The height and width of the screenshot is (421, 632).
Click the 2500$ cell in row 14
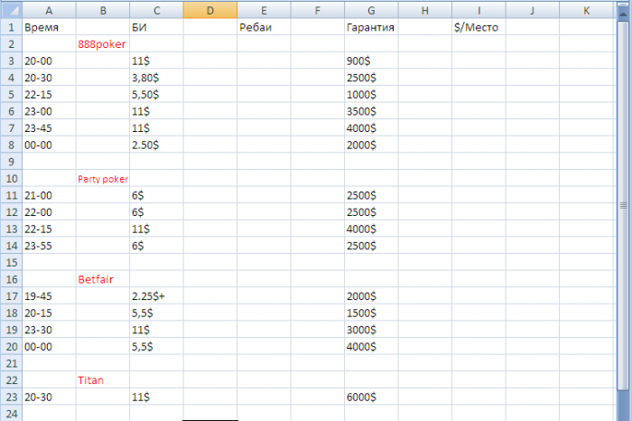click(x=371, y=246)
